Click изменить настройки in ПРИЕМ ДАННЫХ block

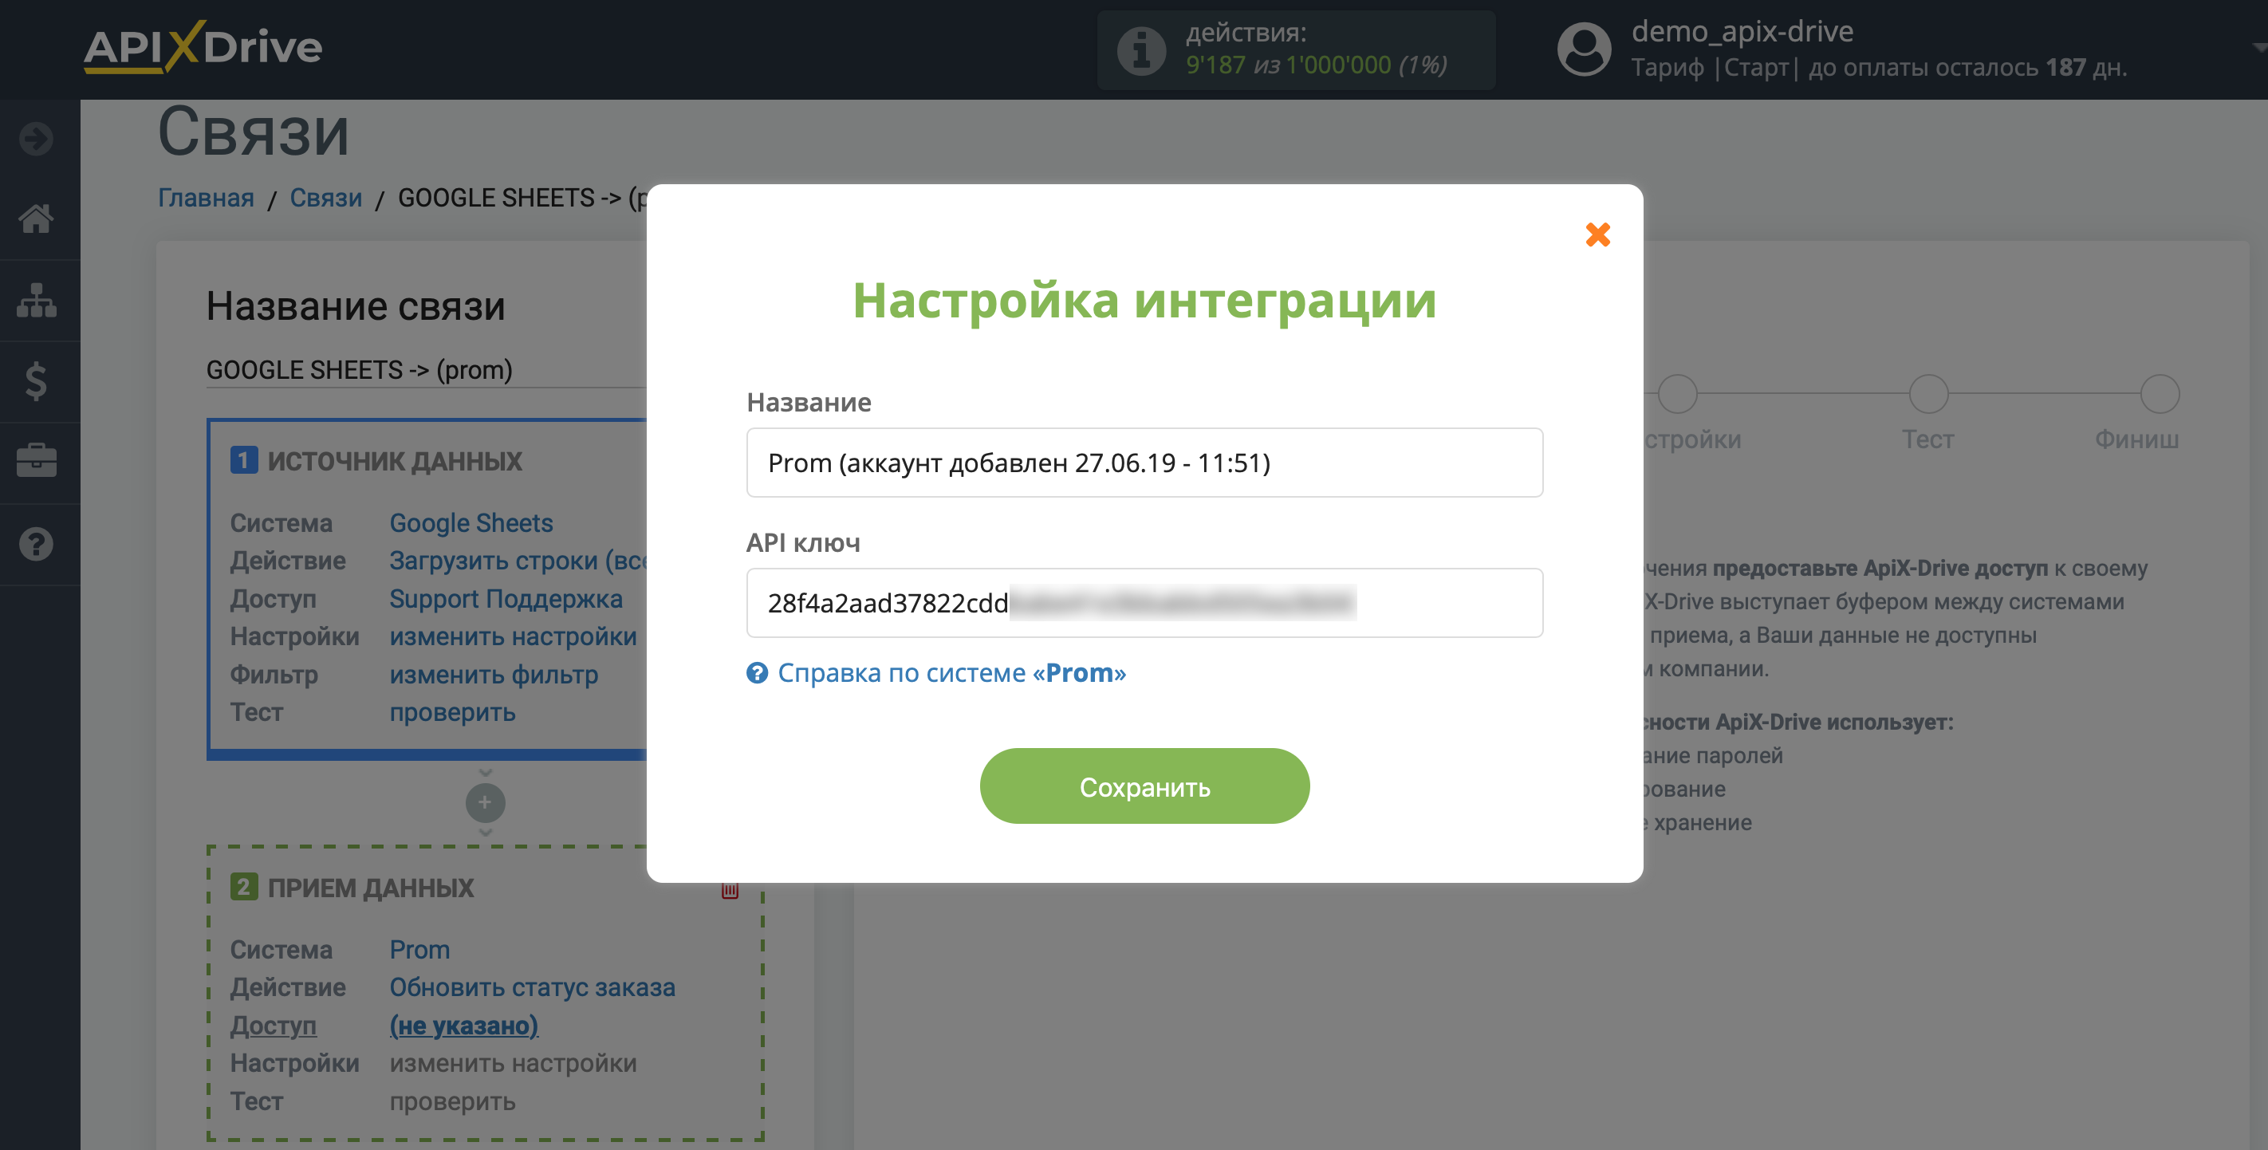513,1063
